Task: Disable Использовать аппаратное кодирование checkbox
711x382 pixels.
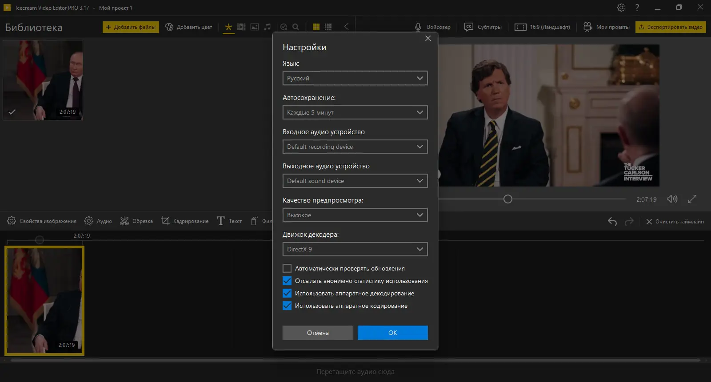Action: coord(287,306)
